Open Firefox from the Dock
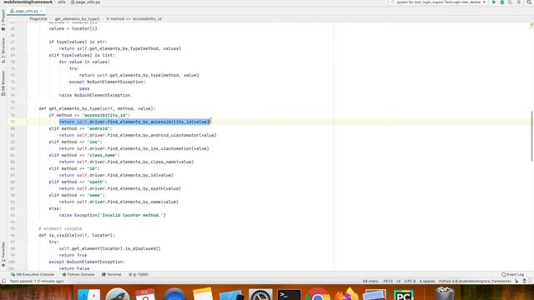 click(x=346, y=294)
